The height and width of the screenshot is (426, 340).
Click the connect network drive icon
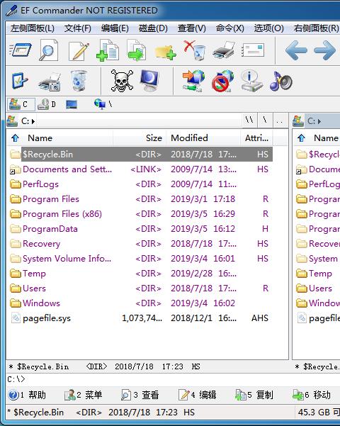tap(193, 81)
